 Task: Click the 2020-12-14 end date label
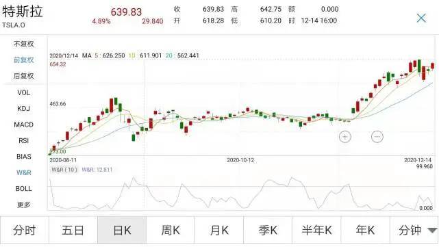[x=418, y=160]
